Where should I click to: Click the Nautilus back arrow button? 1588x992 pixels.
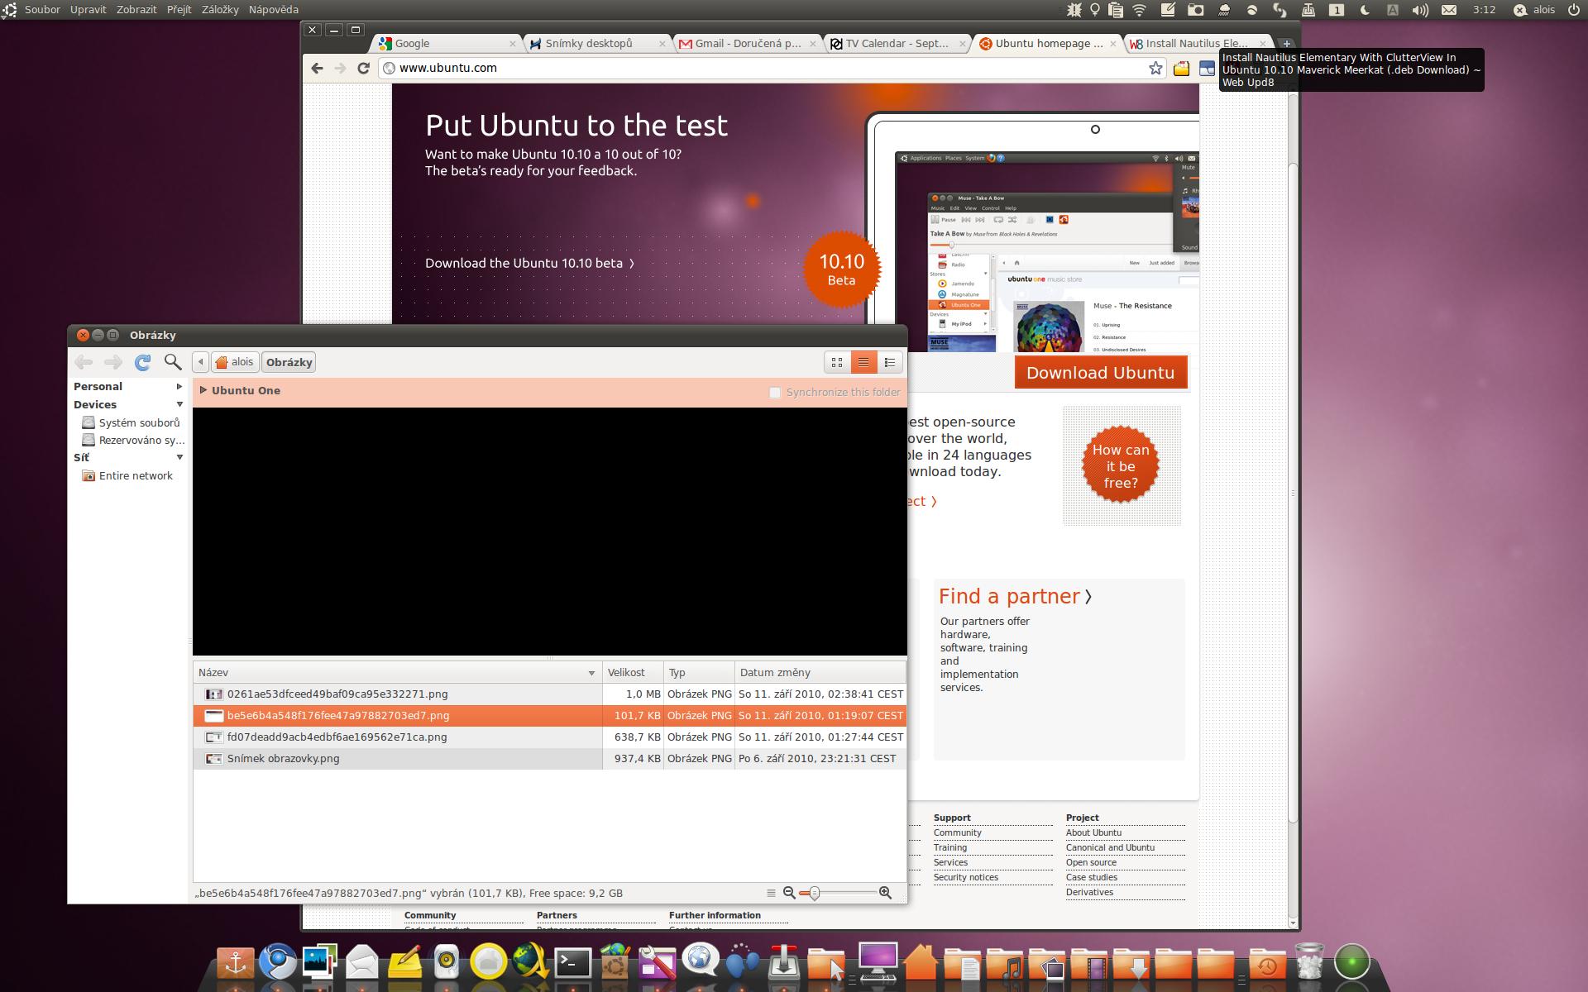[84, 362]
